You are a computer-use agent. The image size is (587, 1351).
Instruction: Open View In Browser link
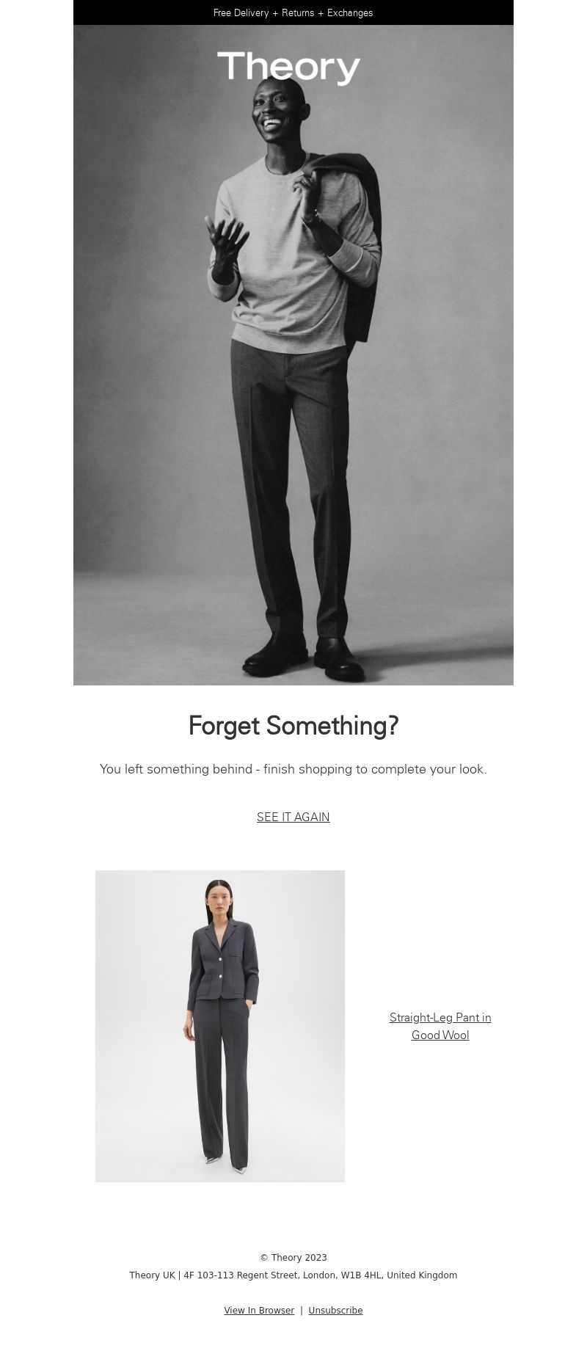pos(259,1311)
